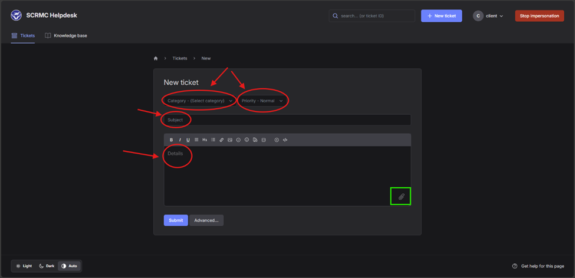Click the H1 heading format icon
The width and height of the screenshot is (575, 278).
pyautogui.click(x=205, y=140)
